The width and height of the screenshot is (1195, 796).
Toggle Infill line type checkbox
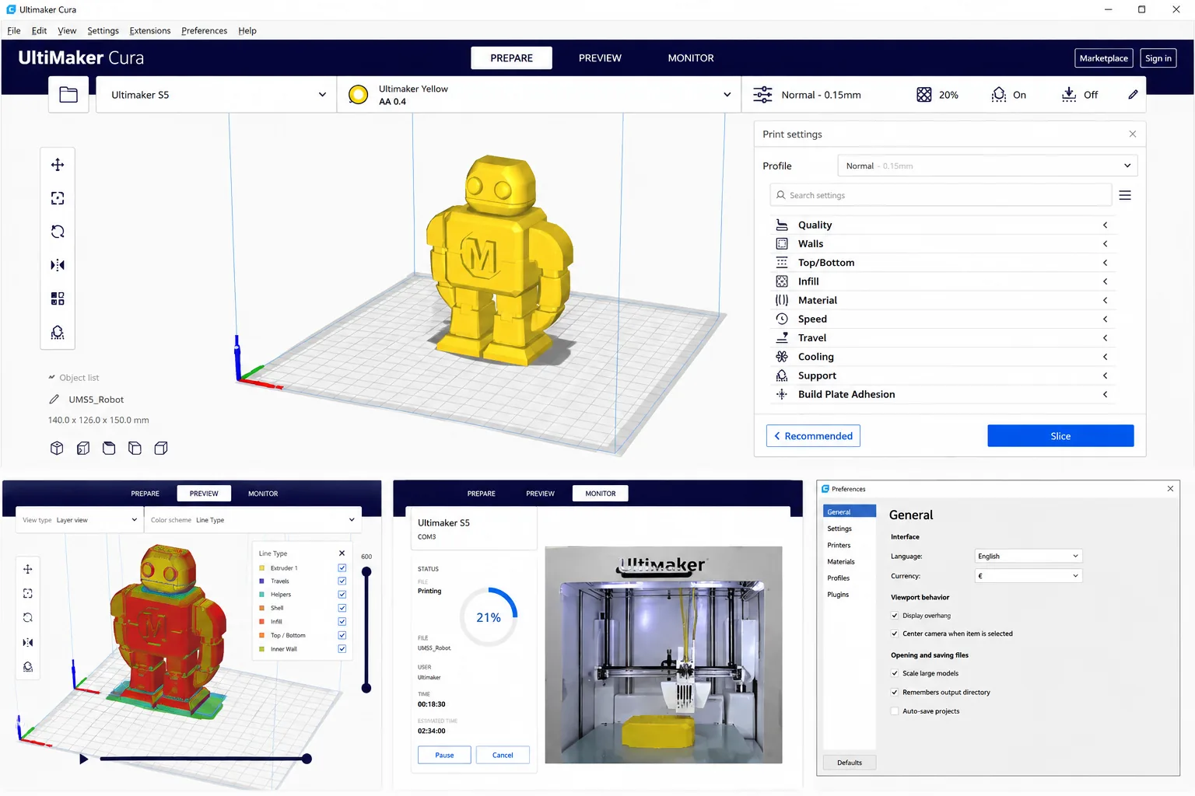(342, 622)
